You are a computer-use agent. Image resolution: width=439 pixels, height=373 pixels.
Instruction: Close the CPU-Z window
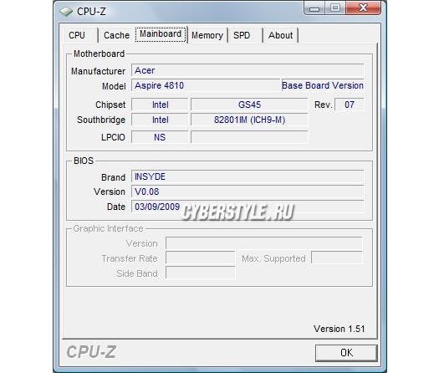pos(364,8)
